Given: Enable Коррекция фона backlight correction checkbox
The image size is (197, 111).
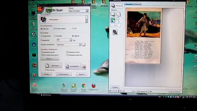Looking at the screenshot, I should 67,52.
